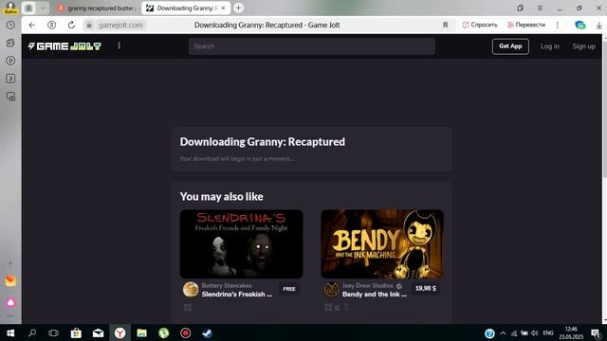
Task: Open a new tab with the plus button
Action: pos(239,8)
